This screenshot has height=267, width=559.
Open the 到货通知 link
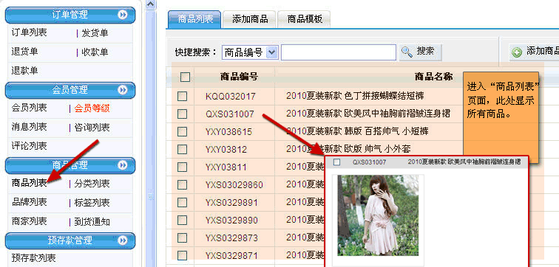tap(92, 222)
